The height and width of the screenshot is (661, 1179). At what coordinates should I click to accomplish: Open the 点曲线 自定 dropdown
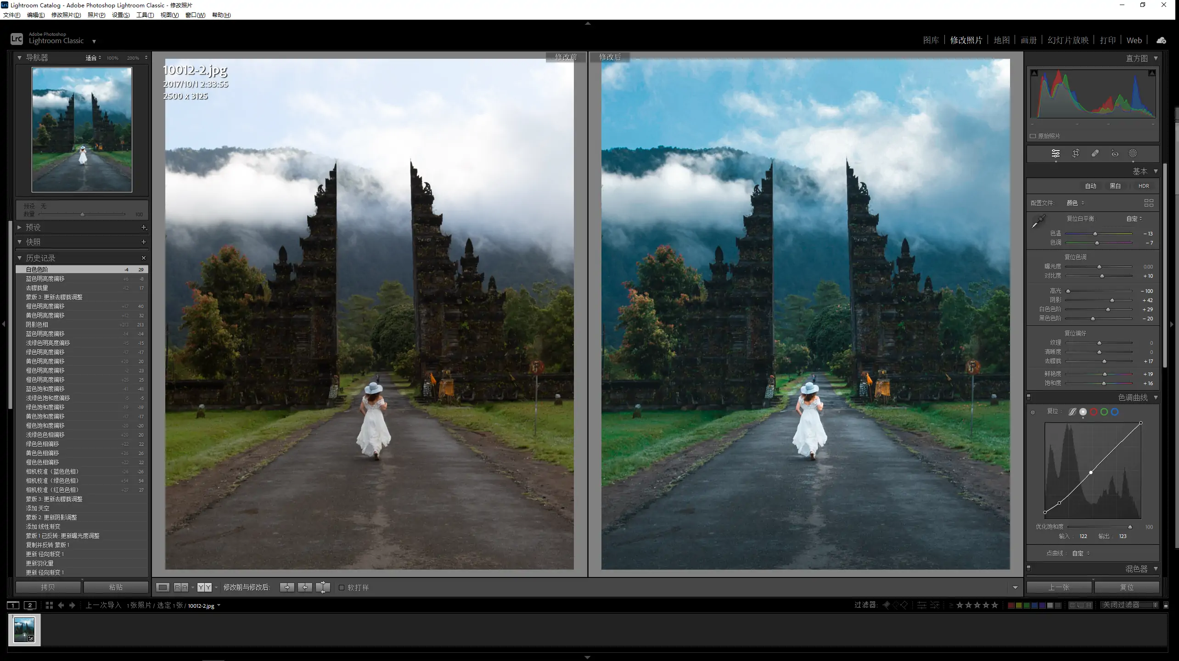pos(1081,553)
